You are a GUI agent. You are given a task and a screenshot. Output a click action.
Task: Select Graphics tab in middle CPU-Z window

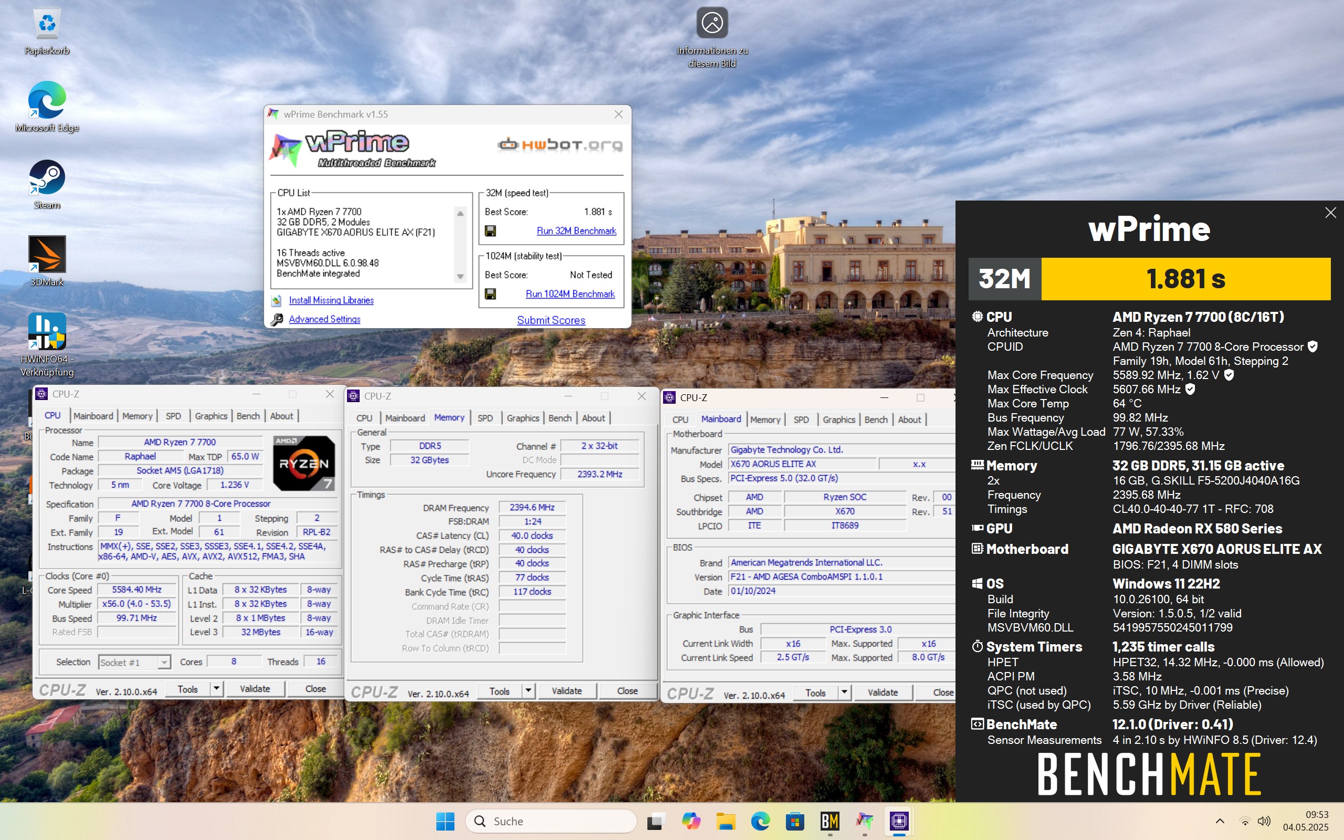(x=522, y=418)
